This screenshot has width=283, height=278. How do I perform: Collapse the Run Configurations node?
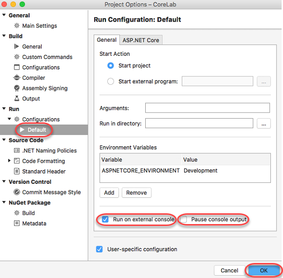9,119
